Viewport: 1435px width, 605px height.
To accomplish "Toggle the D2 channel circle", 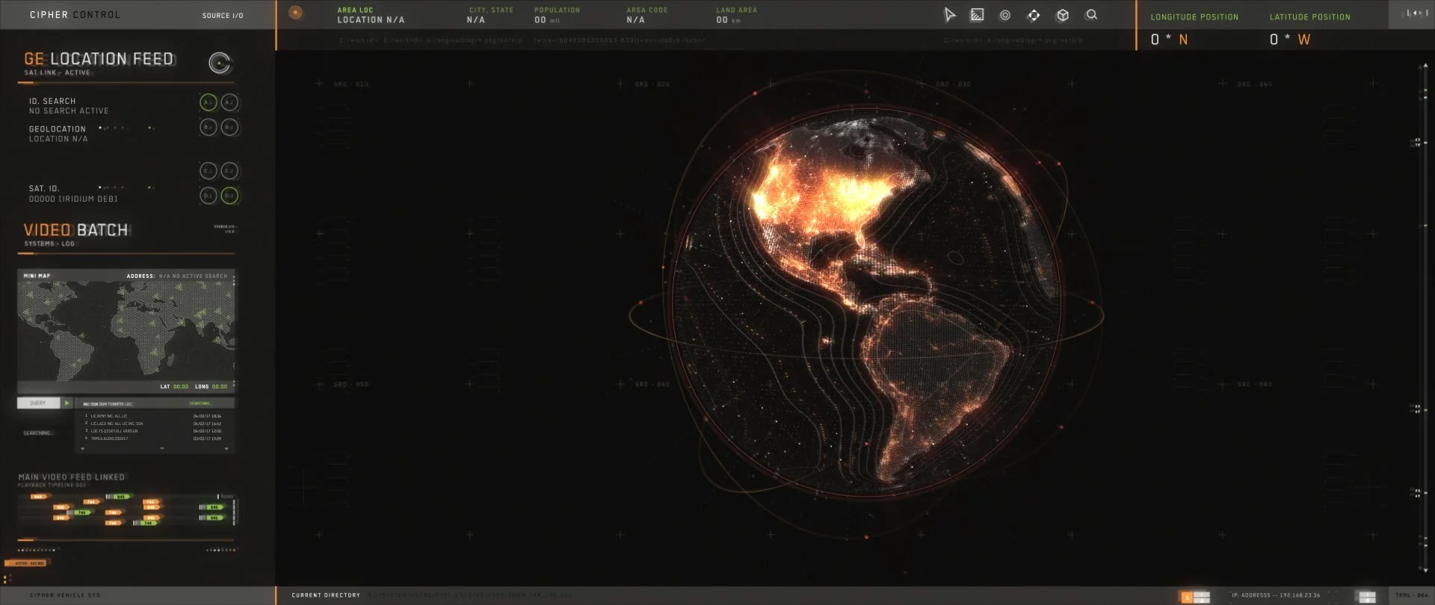I will coord(229,196).
